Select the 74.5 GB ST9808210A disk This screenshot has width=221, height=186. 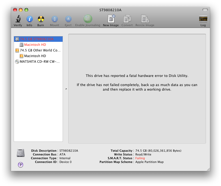(x=38, y=39)
